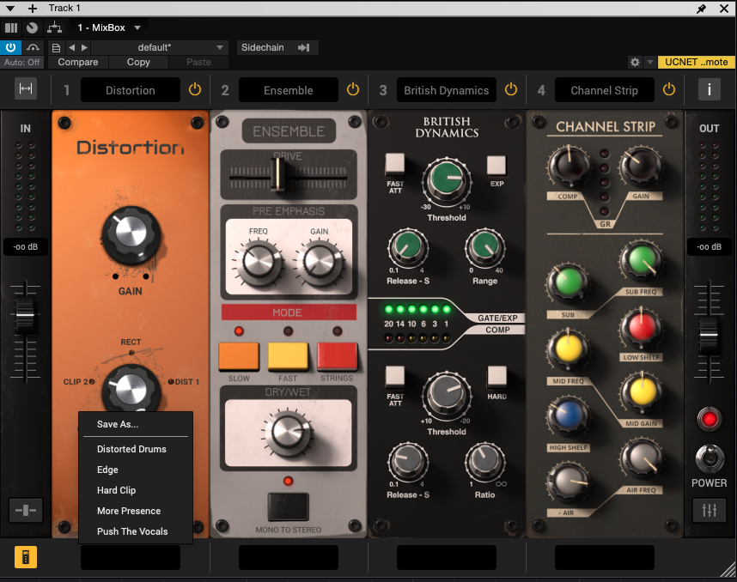Click the blue HIGH SHELF knob
Image resolution: width=737 pixels, height=582 pixels.
tap(568, 416)
